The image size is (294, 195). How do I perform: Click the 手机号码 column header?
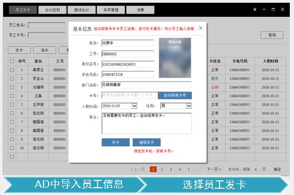(x=240, y=61)
